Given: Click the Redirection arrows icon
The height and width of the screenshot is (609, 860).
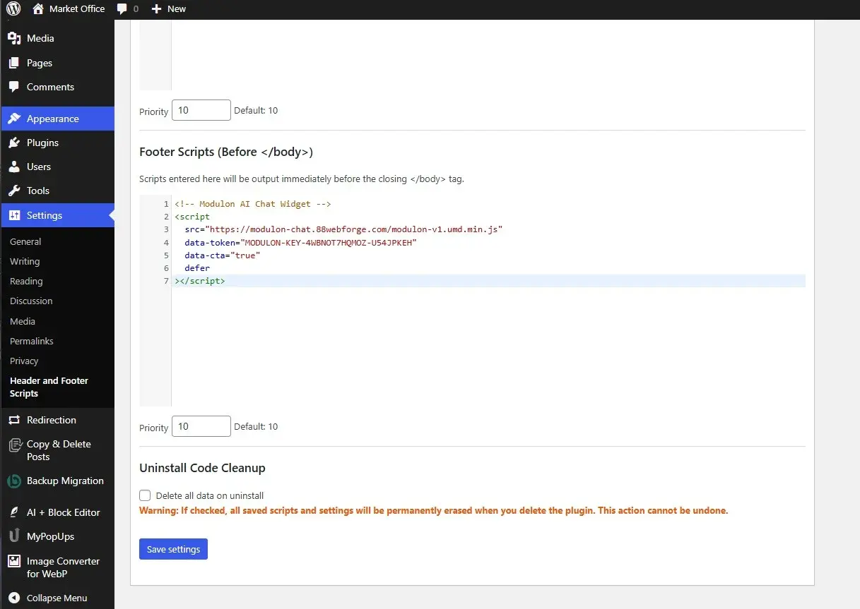Looking at the screenshot, I should point(14,420).
